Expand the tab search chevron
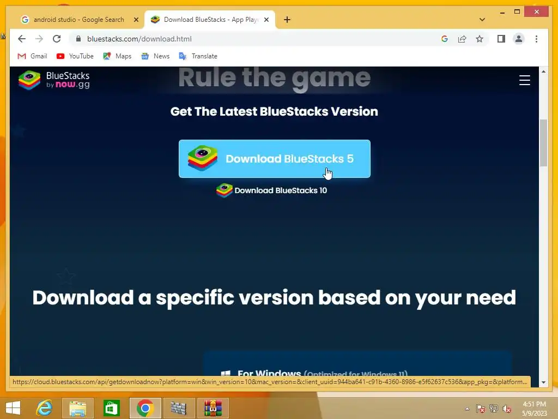This screenshot has width=558, height=419. [482, 20]
